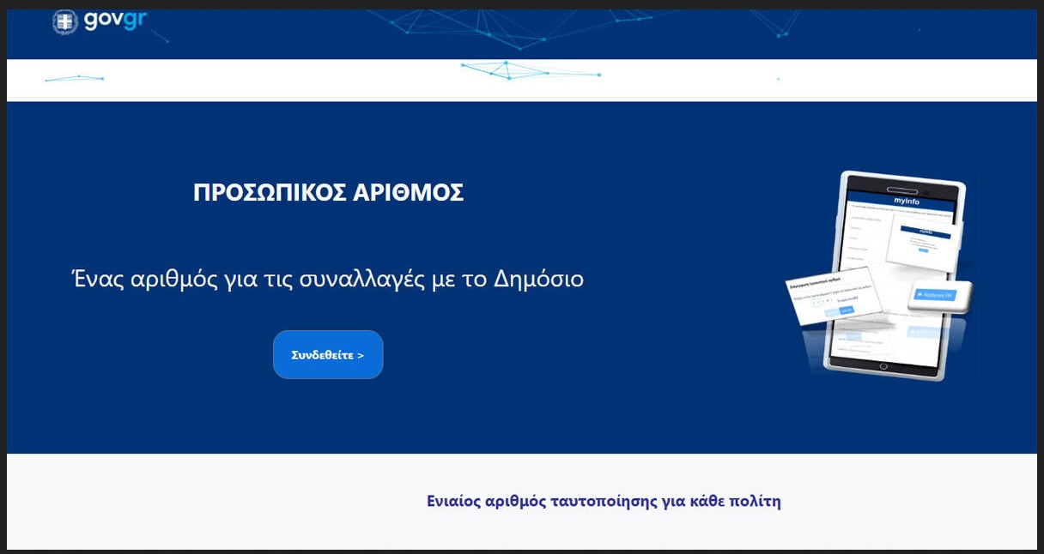This screenshot has height=554, width=1044.
Task: Select the ΠΡΟΣΩΠΙΚΟΣ ΑΡΙΘΜΟΣ heading
Action: pos(329,192)
